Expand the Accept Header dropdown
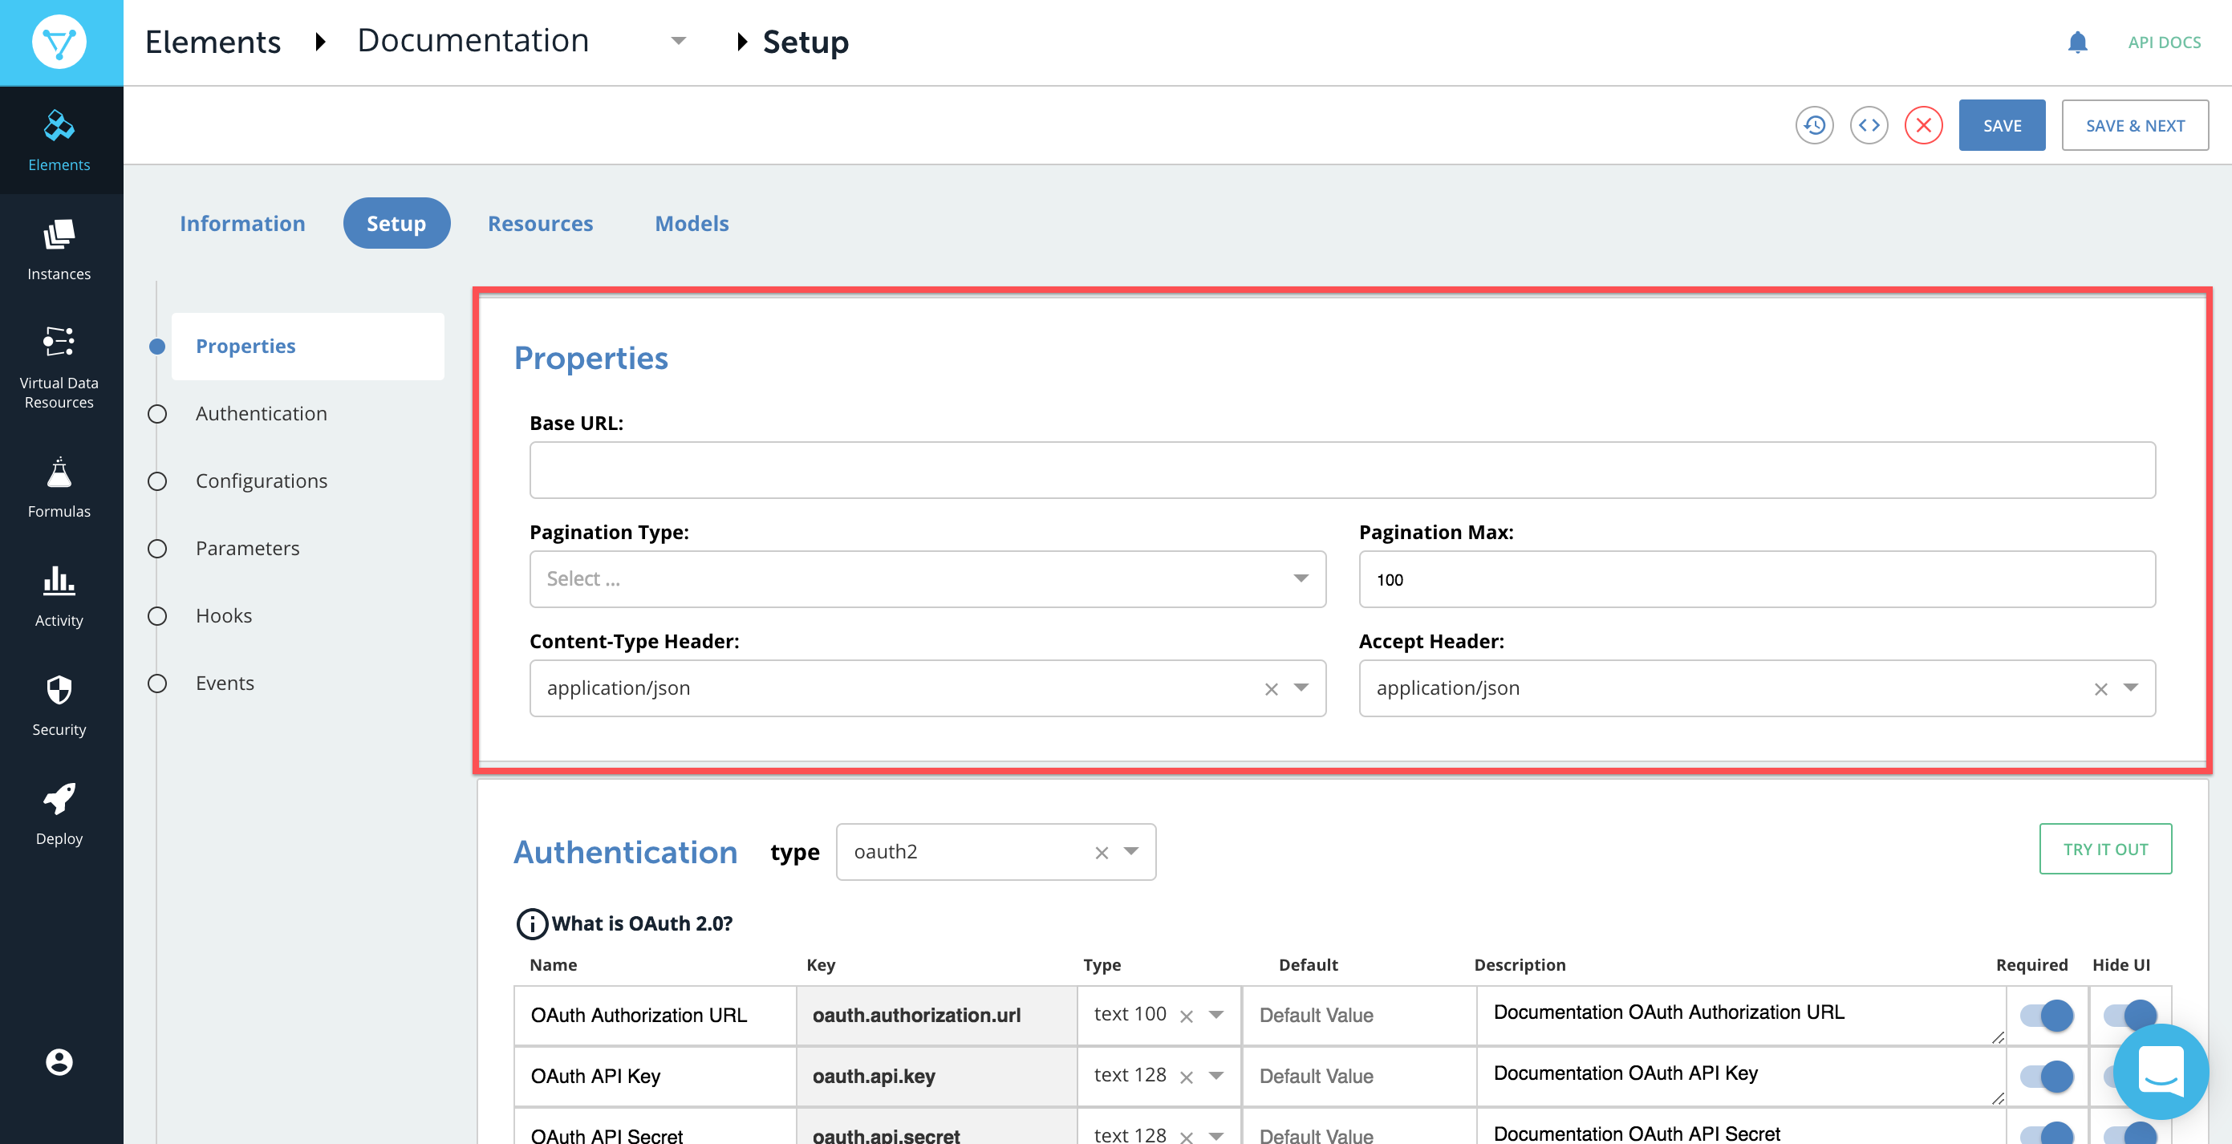Viewport: 2232px width, 1144px height. click(x=2130, y=688)
